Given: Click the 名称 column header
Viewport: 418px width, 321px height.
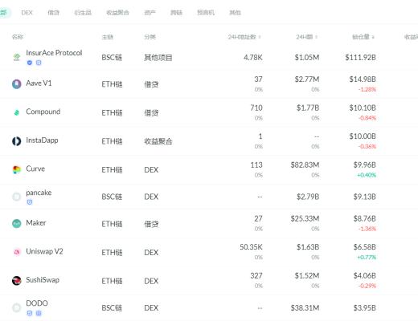Looking at the screenshot, I should [x=18, y=37].
